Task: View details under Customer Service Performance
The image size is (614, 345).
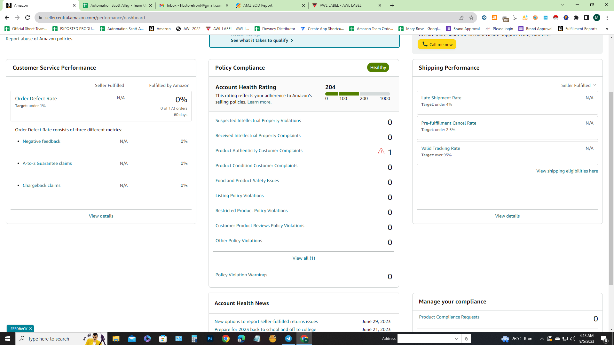Action: click(101, 216)
